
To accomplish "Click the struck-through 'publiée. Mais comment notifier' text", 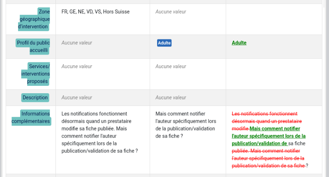I will coord(266,151).
